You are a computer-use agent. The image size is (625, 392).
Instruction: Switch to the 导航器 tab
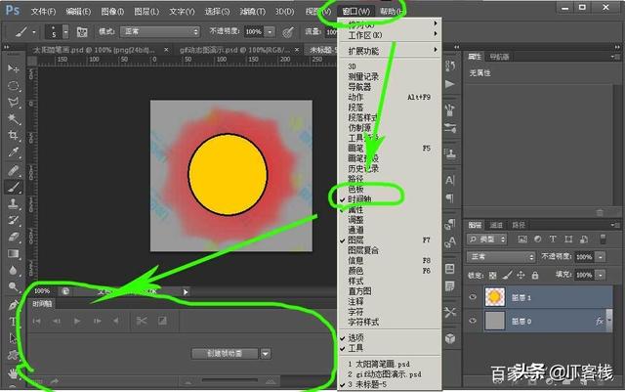pyautogui.click(x=499, y=57)
